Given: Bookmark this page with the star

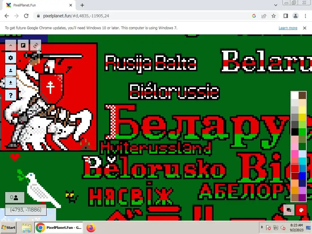Looking at the screenshot, I should [274, 16].
